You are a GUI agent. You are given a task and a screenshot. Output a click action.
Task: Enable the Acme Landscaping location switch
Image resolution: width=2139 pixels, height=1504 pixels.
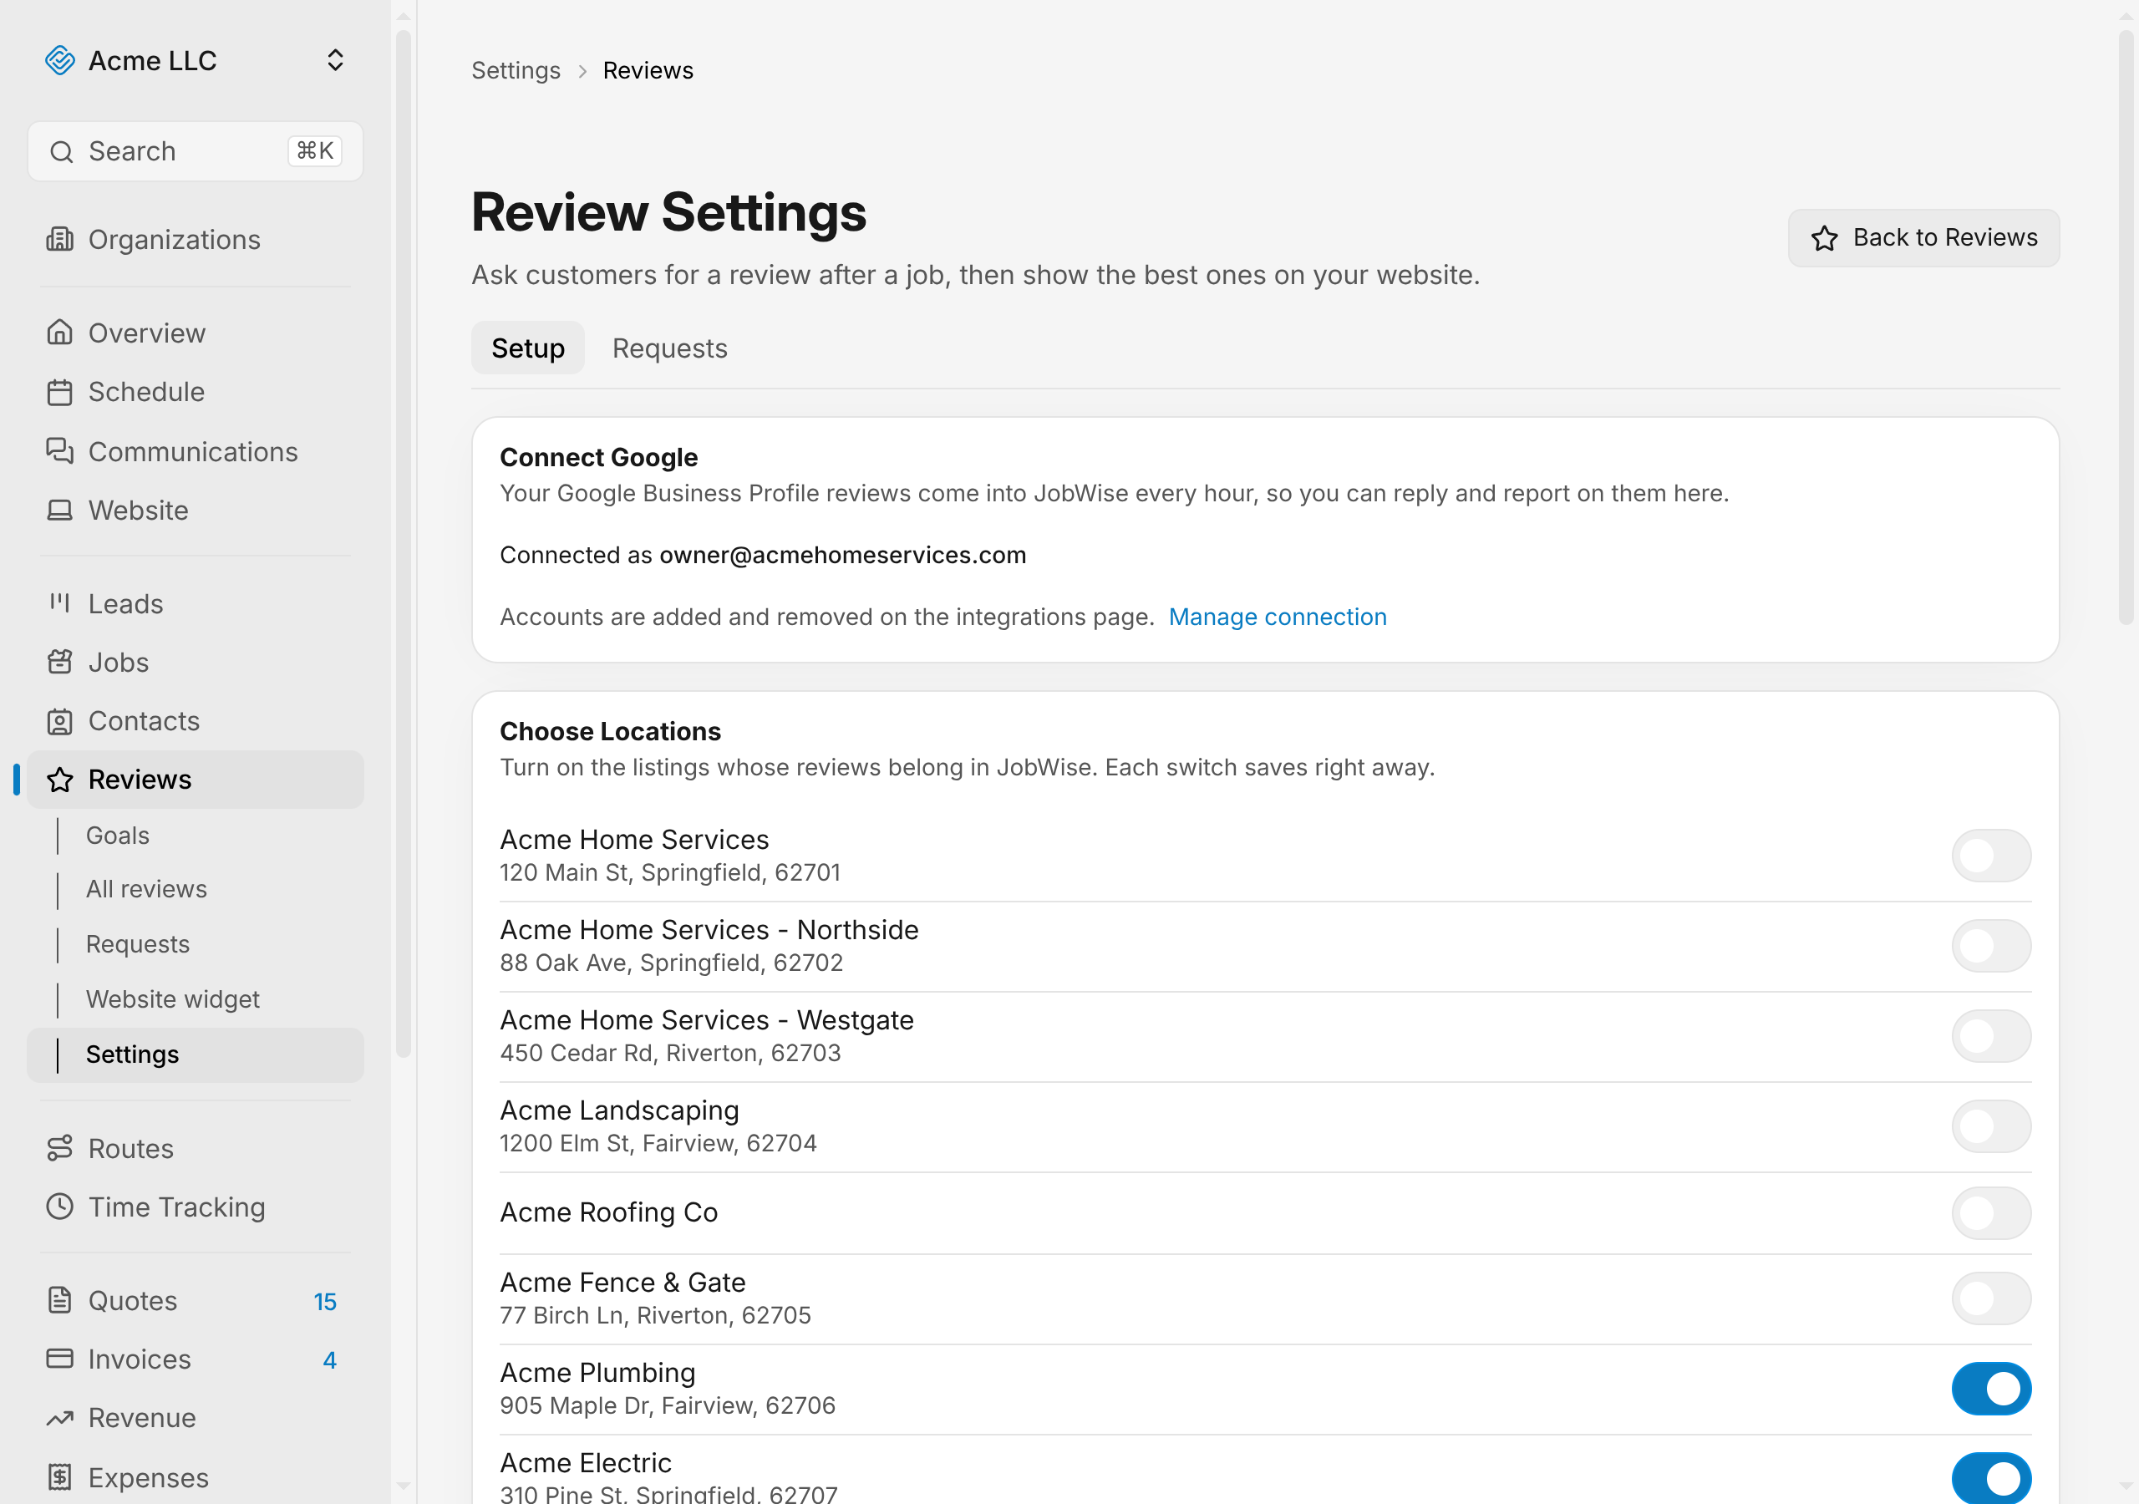(1991, 1126)
